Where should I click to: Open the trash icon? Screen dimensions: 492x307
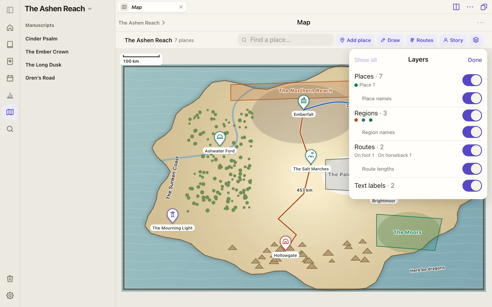[x=10, y=279]
